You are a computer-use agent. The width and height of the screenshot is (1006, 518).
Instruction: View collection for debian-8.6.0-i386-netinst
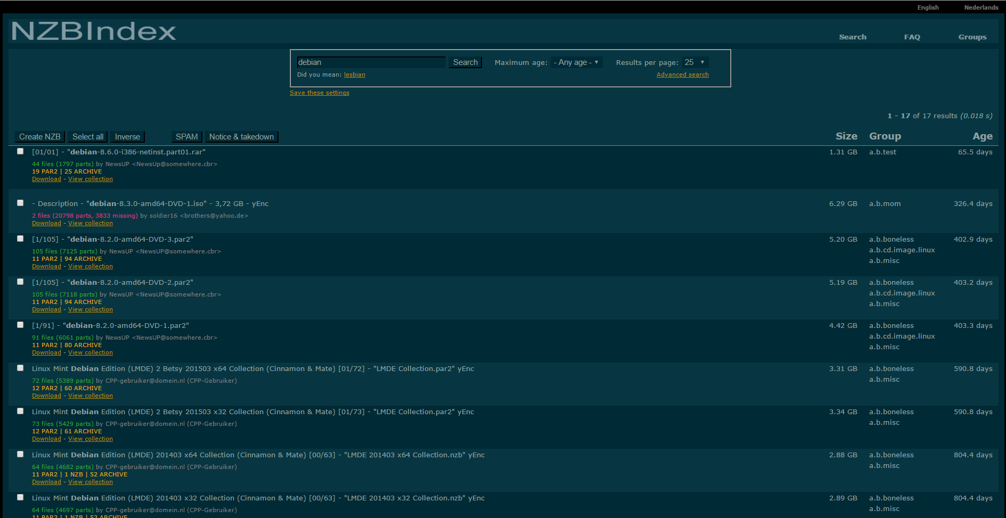coord(91,179)
